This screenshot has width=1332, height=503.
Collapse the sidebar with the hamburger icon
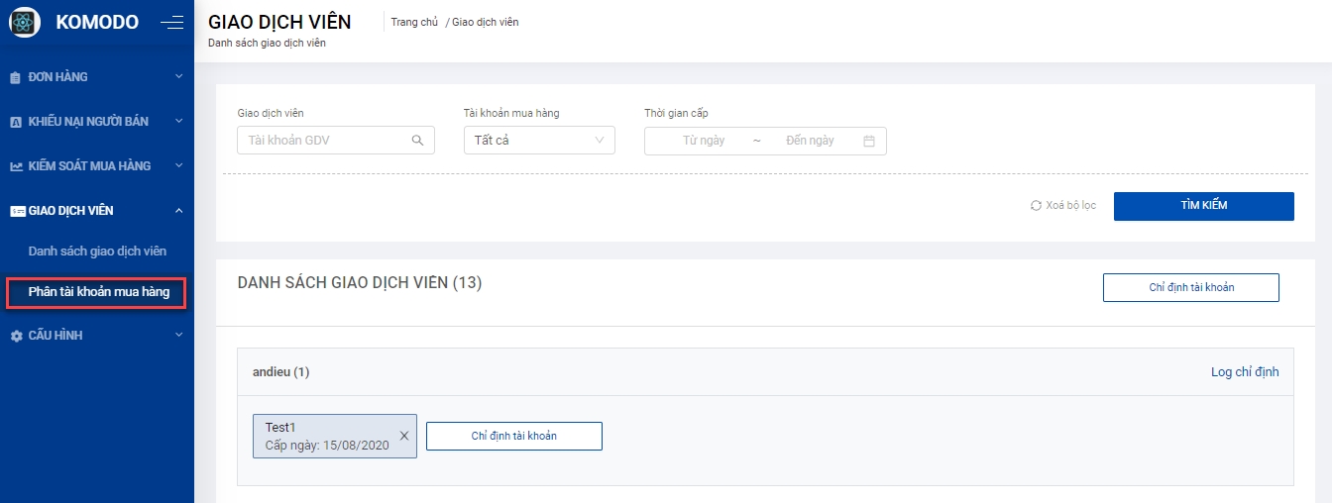(x=171, y=22)
